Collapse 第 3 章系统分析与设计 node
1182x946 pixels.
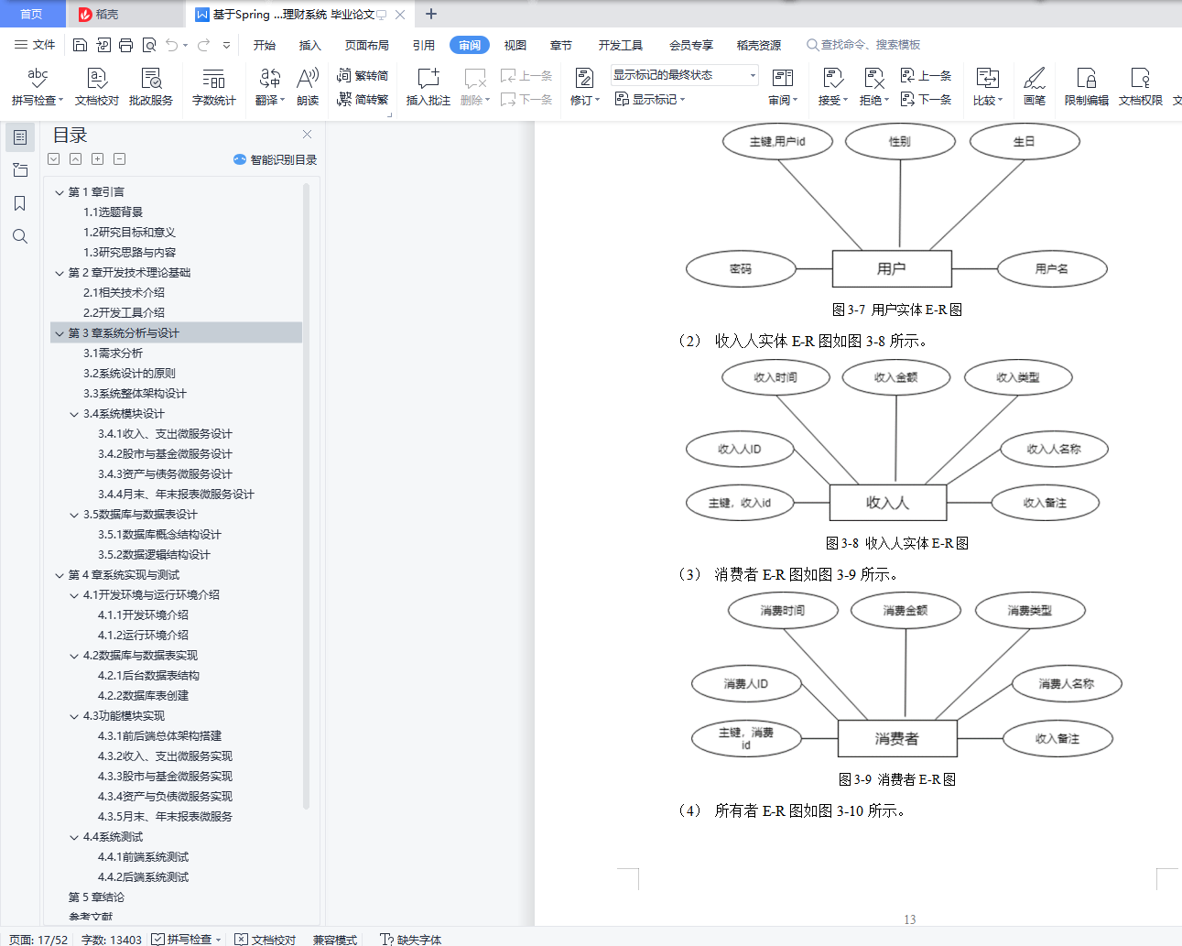60,333
